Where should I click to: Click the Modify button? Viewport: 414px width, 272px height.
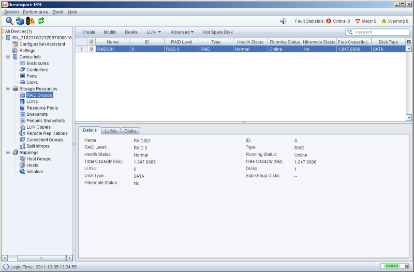[x=110, y=32]
